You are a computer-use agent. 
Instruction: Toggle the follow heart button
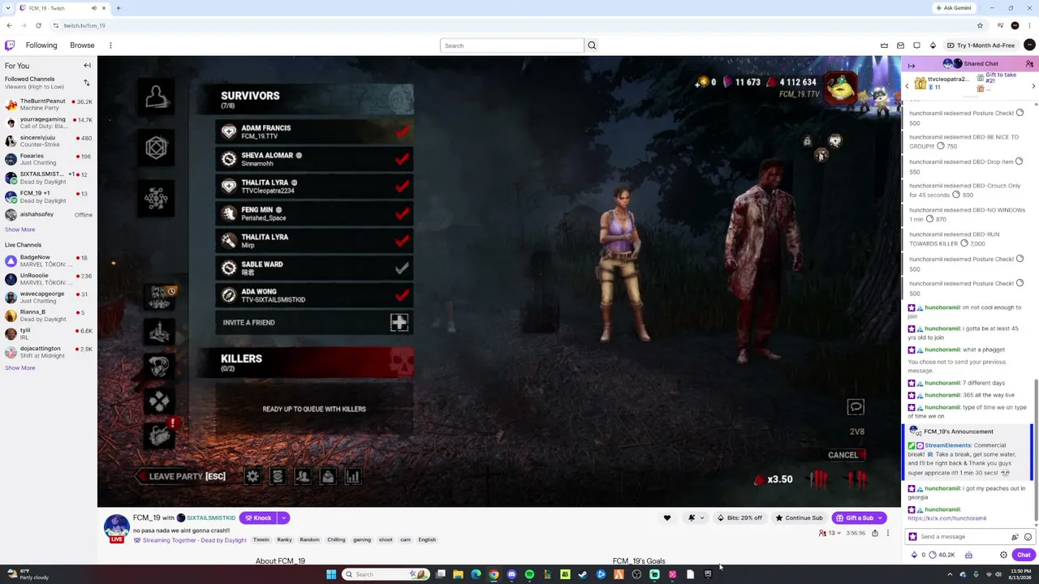point(667,517)
